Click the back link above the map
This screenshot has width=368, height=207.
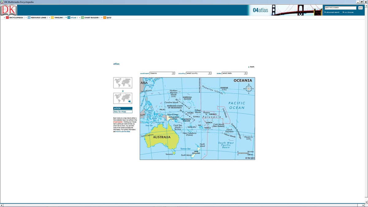(252, 67)
